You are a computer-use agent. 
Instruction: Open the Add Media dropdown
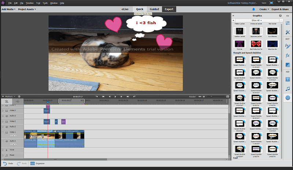tap(8, 9)
